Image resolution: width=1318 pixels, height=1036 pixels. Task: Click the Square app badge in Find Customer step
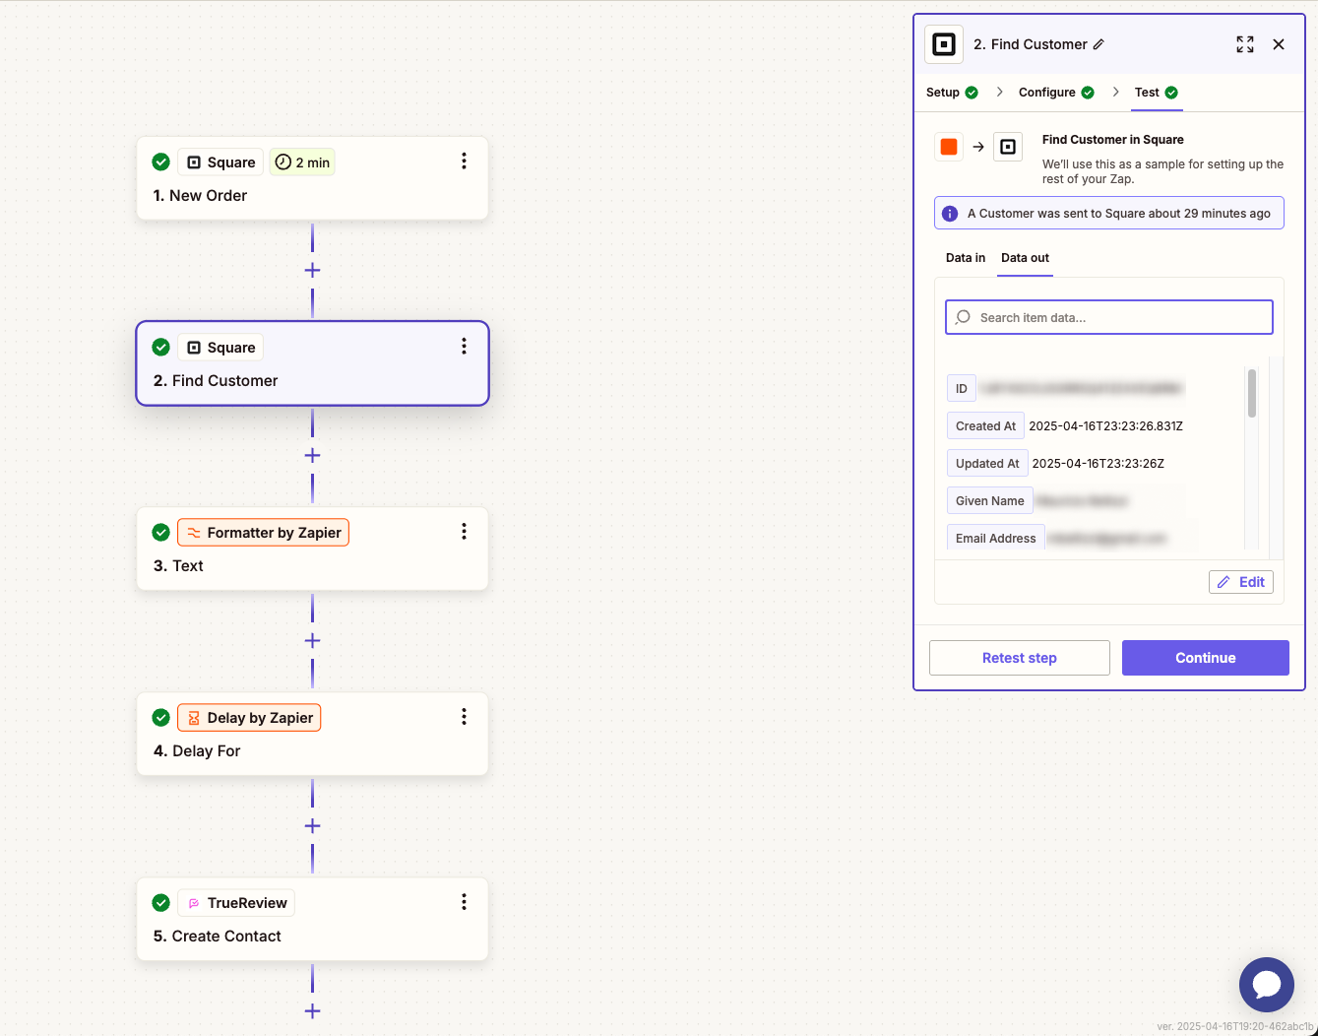click(220, 348)
